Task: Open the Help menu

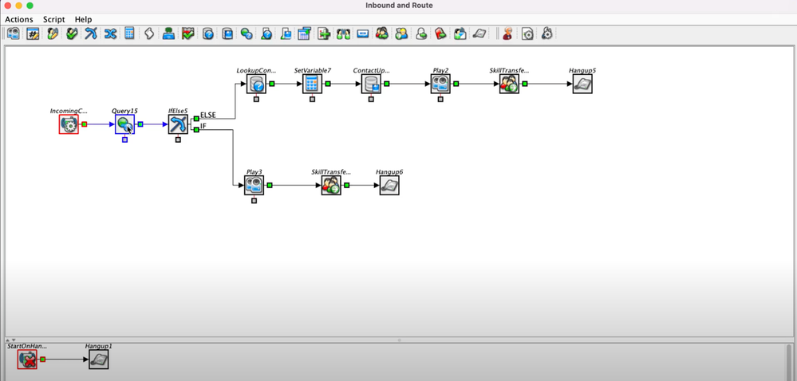Action: pyautogui.click(x=83, y=19)
